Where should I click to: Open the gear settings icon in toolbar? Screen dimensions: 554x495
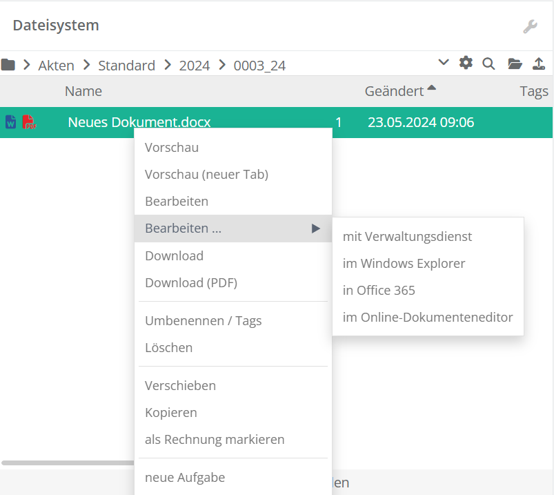click(466, 64)
